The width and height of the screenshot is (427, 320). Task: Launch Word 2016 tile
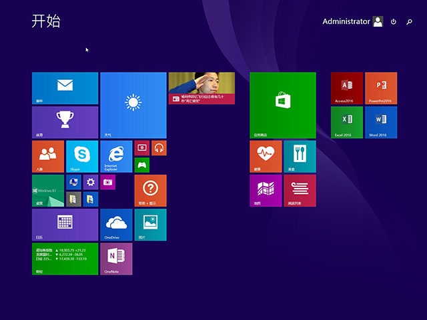click(381, 123)
